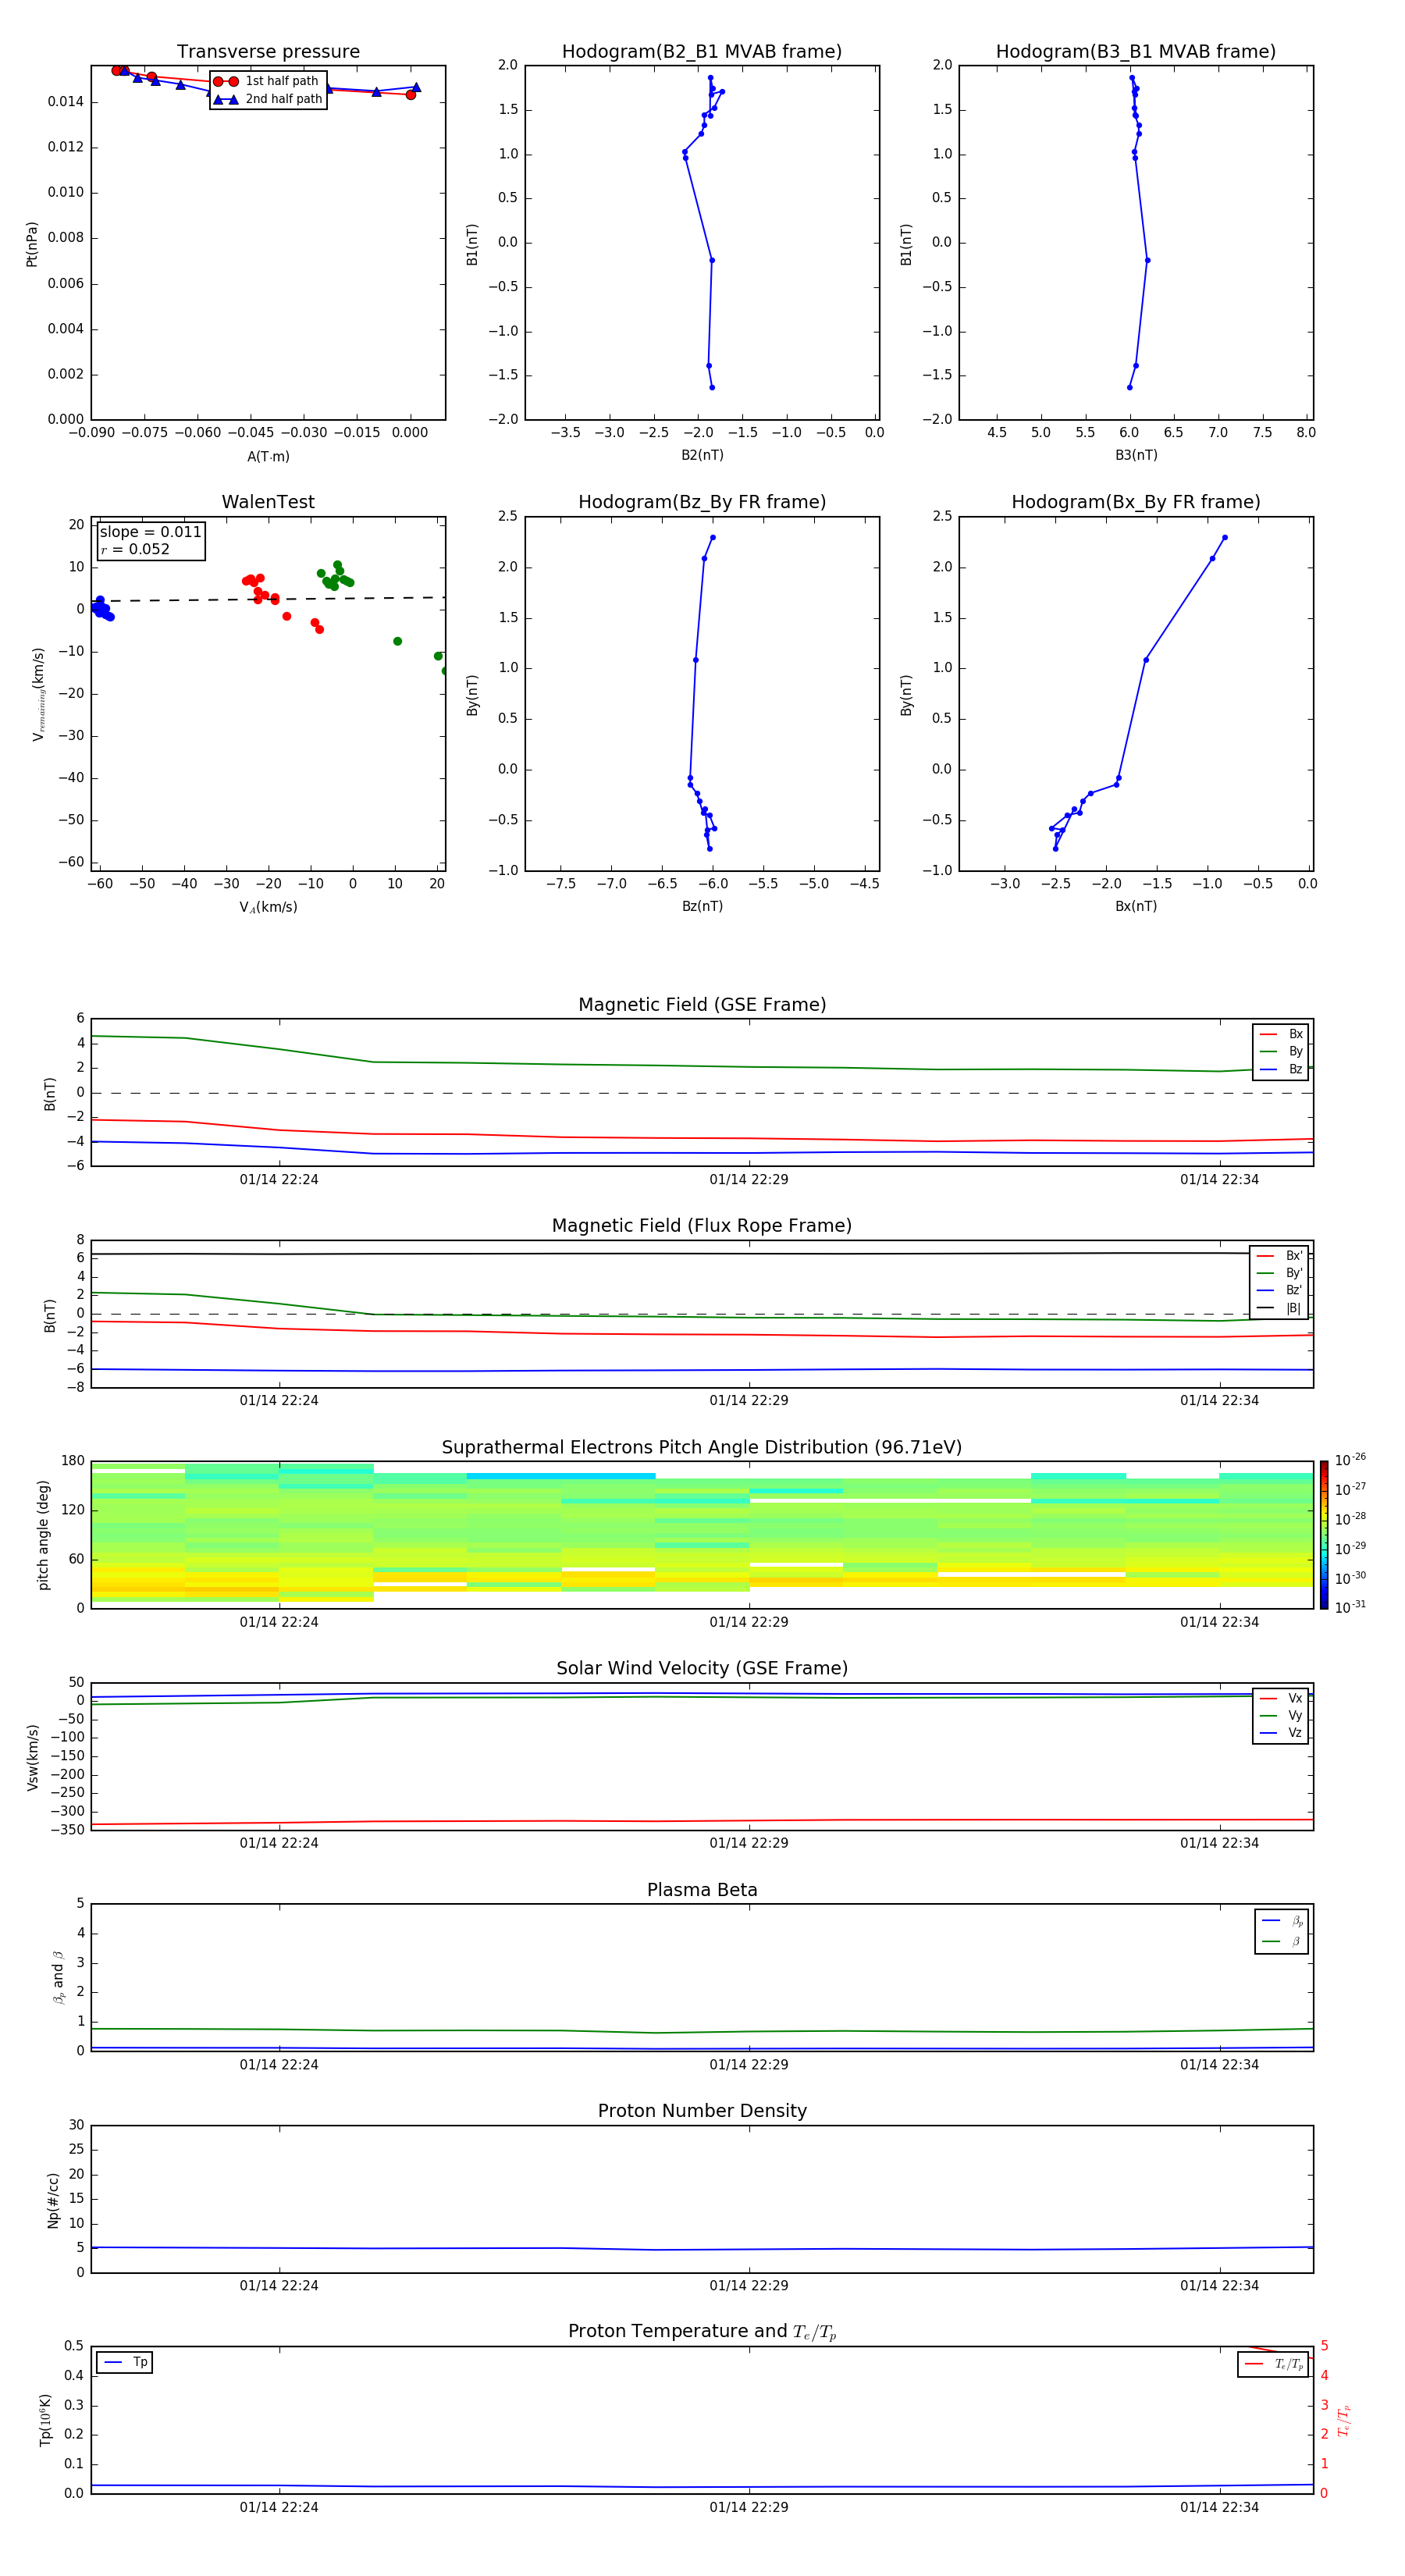Click the "Magnetic Field (Flux Rope Frame)" title
The image size is (1405, 2576).
click(702, 1226)
